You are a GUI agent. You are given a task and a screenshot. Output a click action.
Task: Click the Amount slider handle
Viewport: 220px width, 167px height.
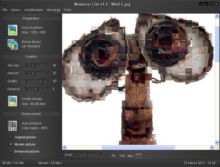click(x=34, y=73)
